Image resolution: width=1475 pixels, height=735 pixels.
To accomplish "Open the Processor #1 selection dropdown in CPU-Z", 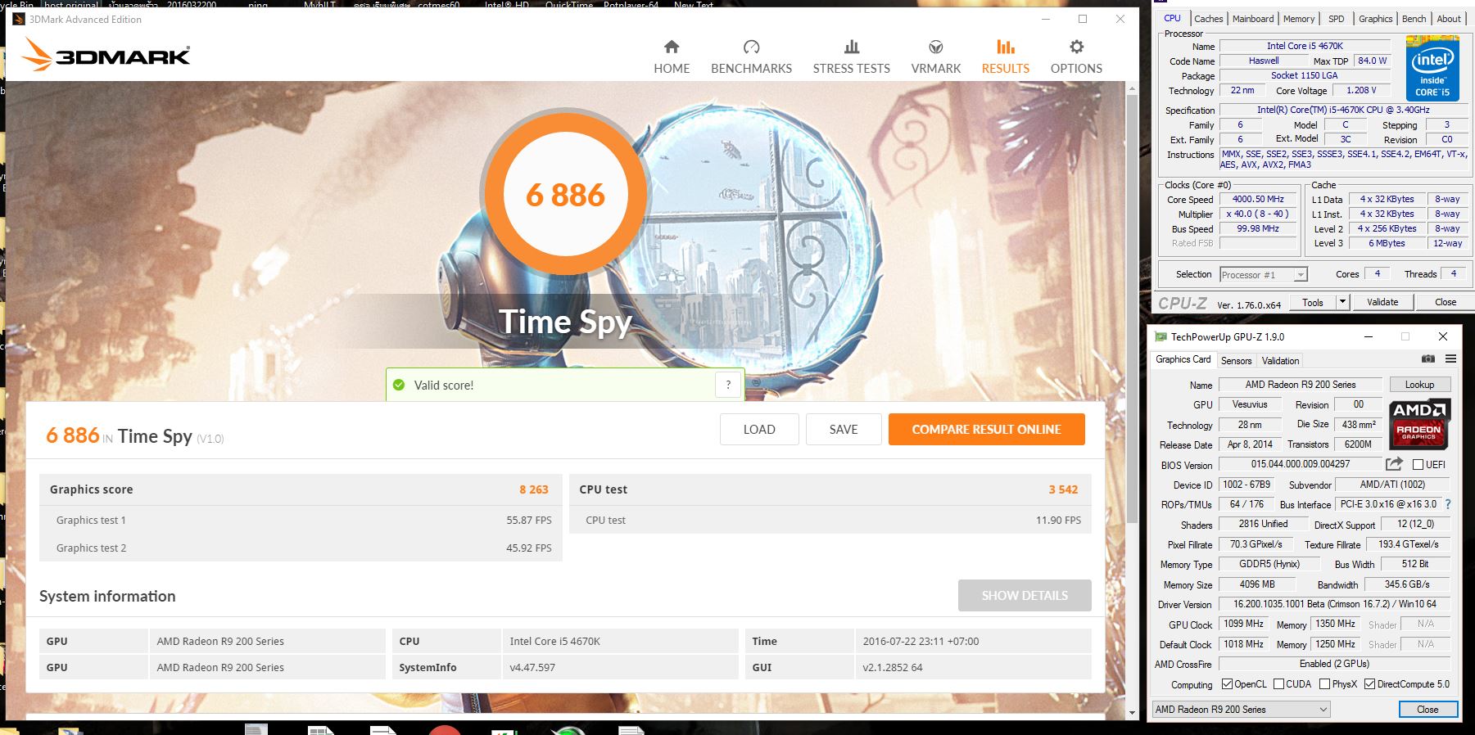I will pyautogui.click(x=1264, y=275).
